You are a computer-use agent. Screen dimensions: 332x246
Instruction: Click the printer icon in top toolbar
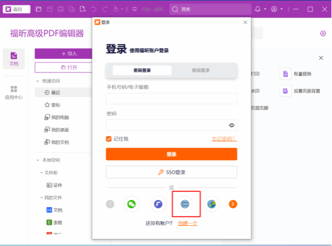click(61, 9)
